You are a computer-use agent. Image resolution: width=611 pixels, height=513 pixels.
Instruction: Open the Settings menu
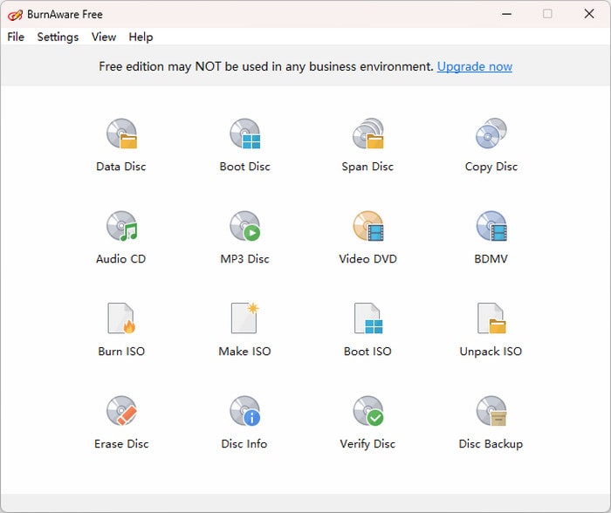(58, 37)
